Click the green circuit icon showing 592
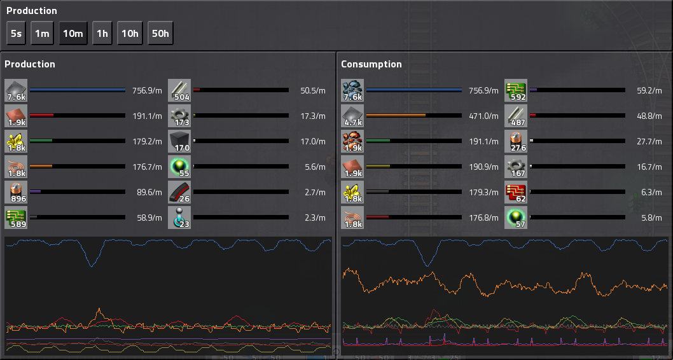 click(x=516, y=90)
